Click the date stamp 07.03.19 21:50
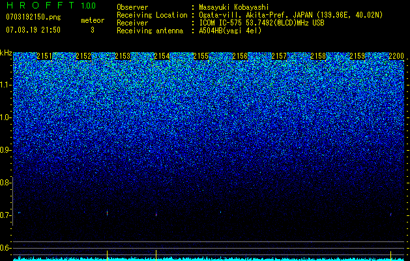The width and height of the screenshot is (410, 261). tap(33, 29)
